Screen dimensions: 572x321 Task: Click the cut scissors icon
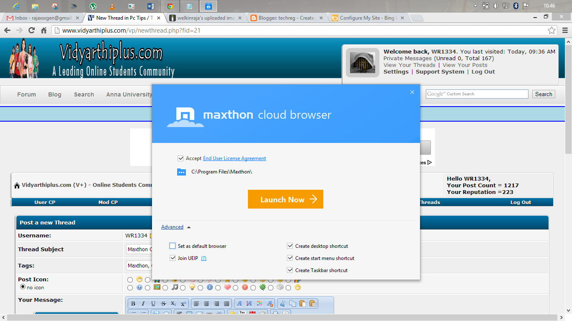pos(283,304)
